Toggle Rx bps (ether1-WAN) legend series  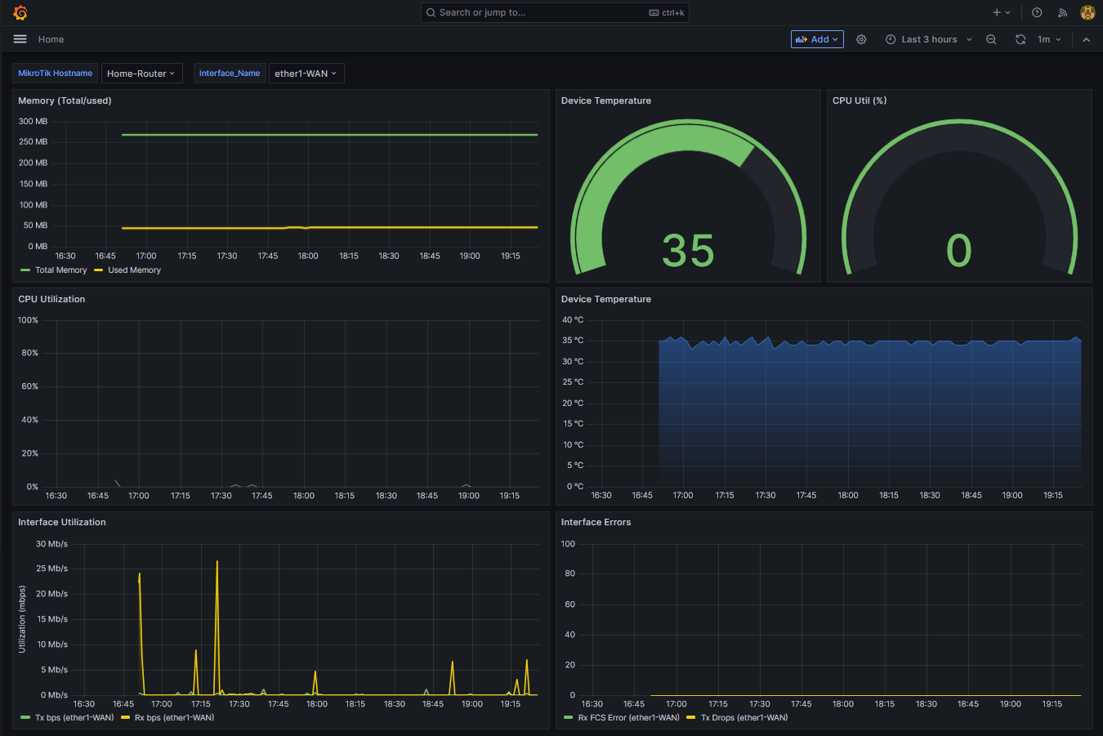[174, 718]
